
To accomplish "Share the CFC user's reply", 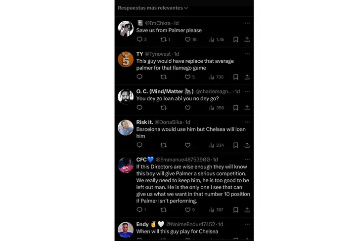I will tap(247, 210).
